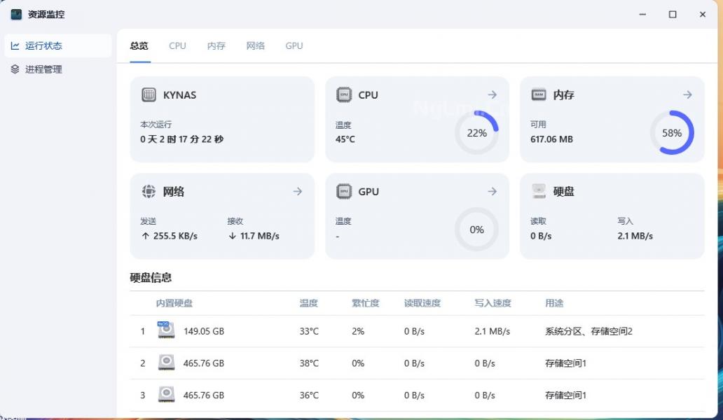Click receive speed 11.7 MB/s

tap(260, 236)
